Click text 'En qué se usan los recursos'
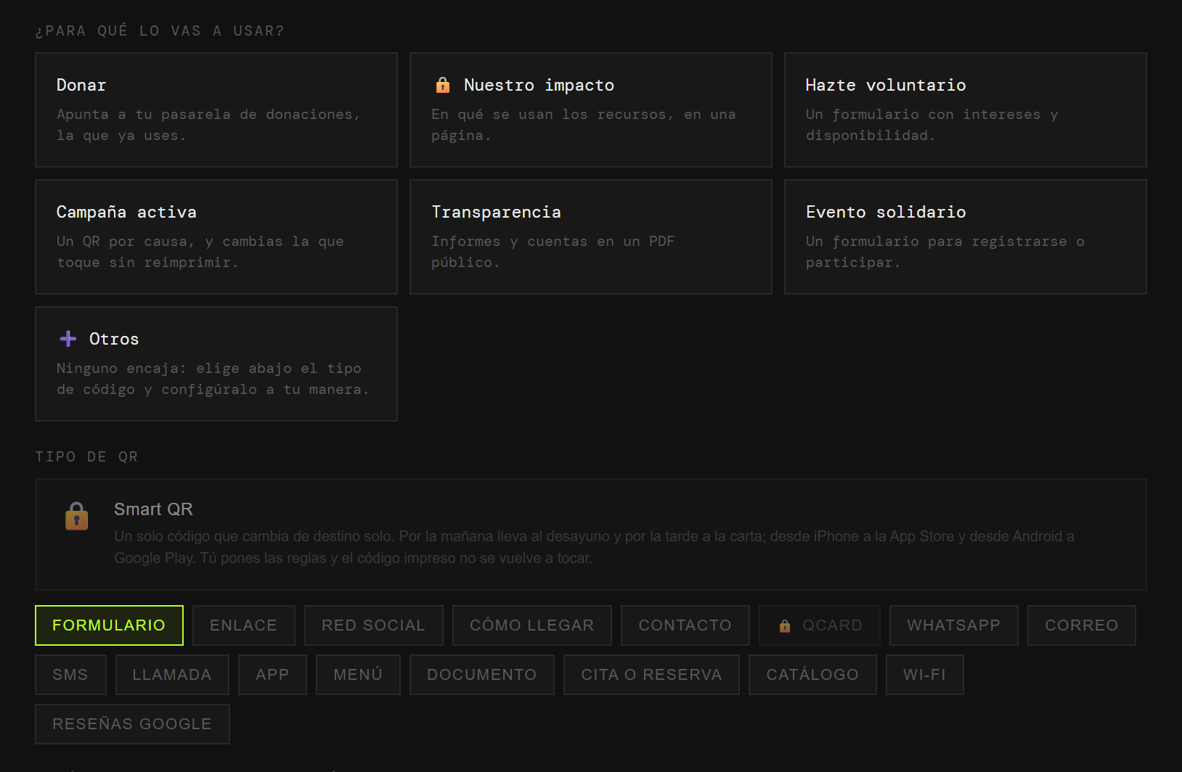Image resolution: width=1182 pixels, height=772 pixels. [549, 114]
